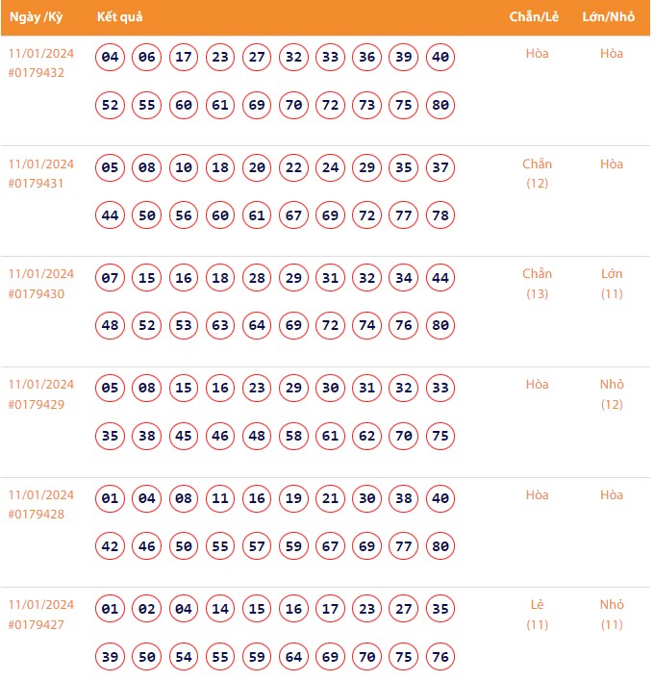Select ball 76 in draw #0179427
654x681 pixels.
point(440,657)
